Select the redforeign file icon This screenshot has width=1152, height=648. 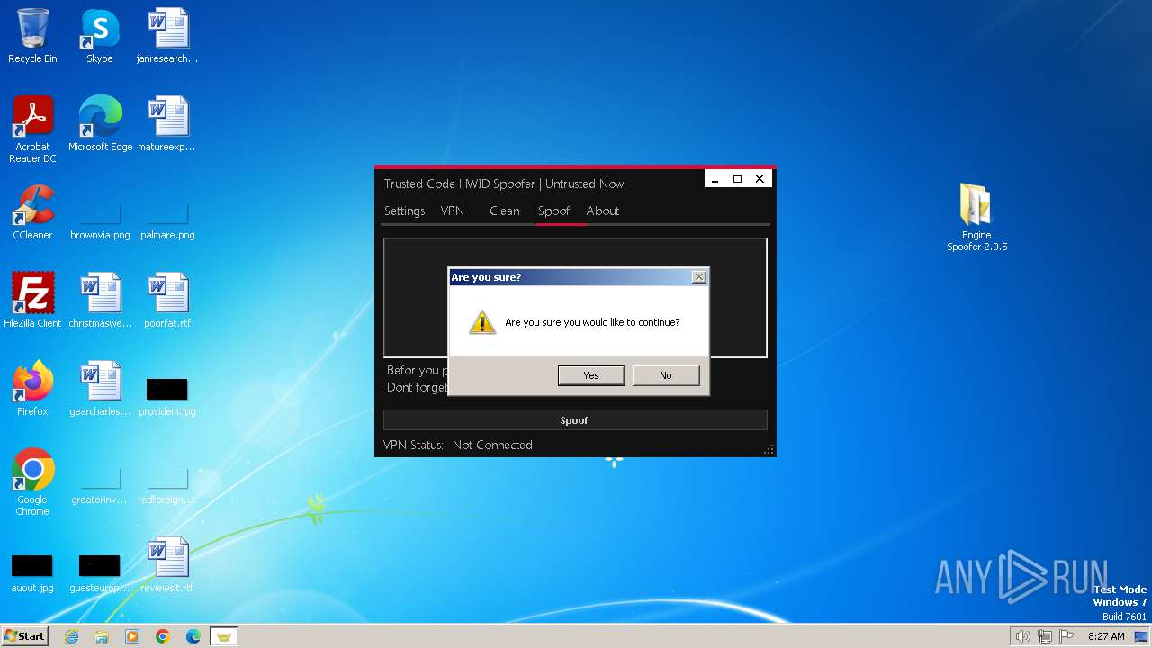[167, 487]
